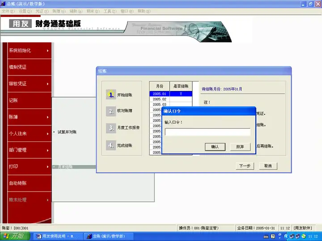Click the 下一步 button in 结账 dialog

pyautogui.click(x=245, y=166)
